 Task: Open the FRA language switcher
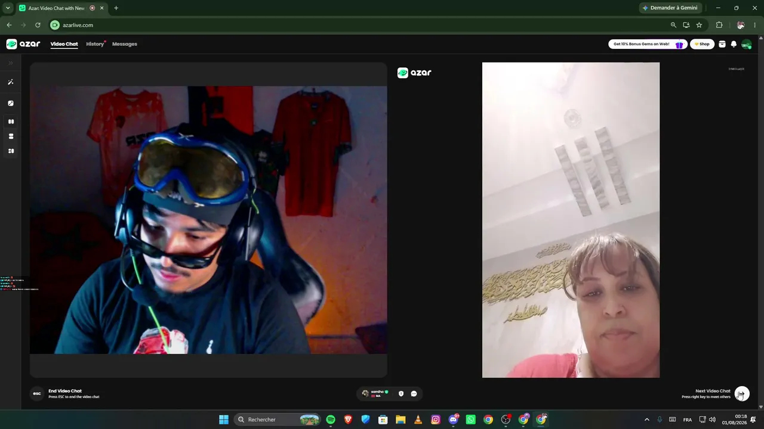point(688,419)
